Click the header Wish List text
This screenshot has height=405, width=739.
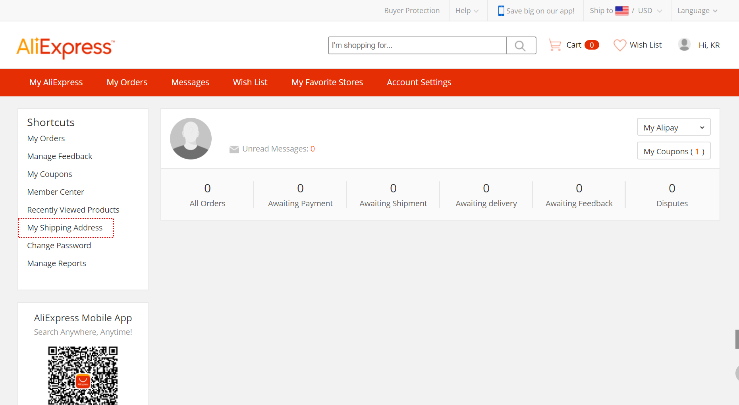(646, 45)
